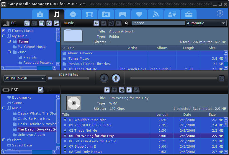Click the delete item icon in Music pane toolbar
229x155 pixels.
tap(111, 23)
